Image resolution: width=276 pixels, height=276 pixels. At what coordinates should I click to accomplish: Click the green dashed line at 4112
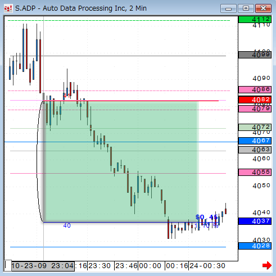[x=119, y=20]
